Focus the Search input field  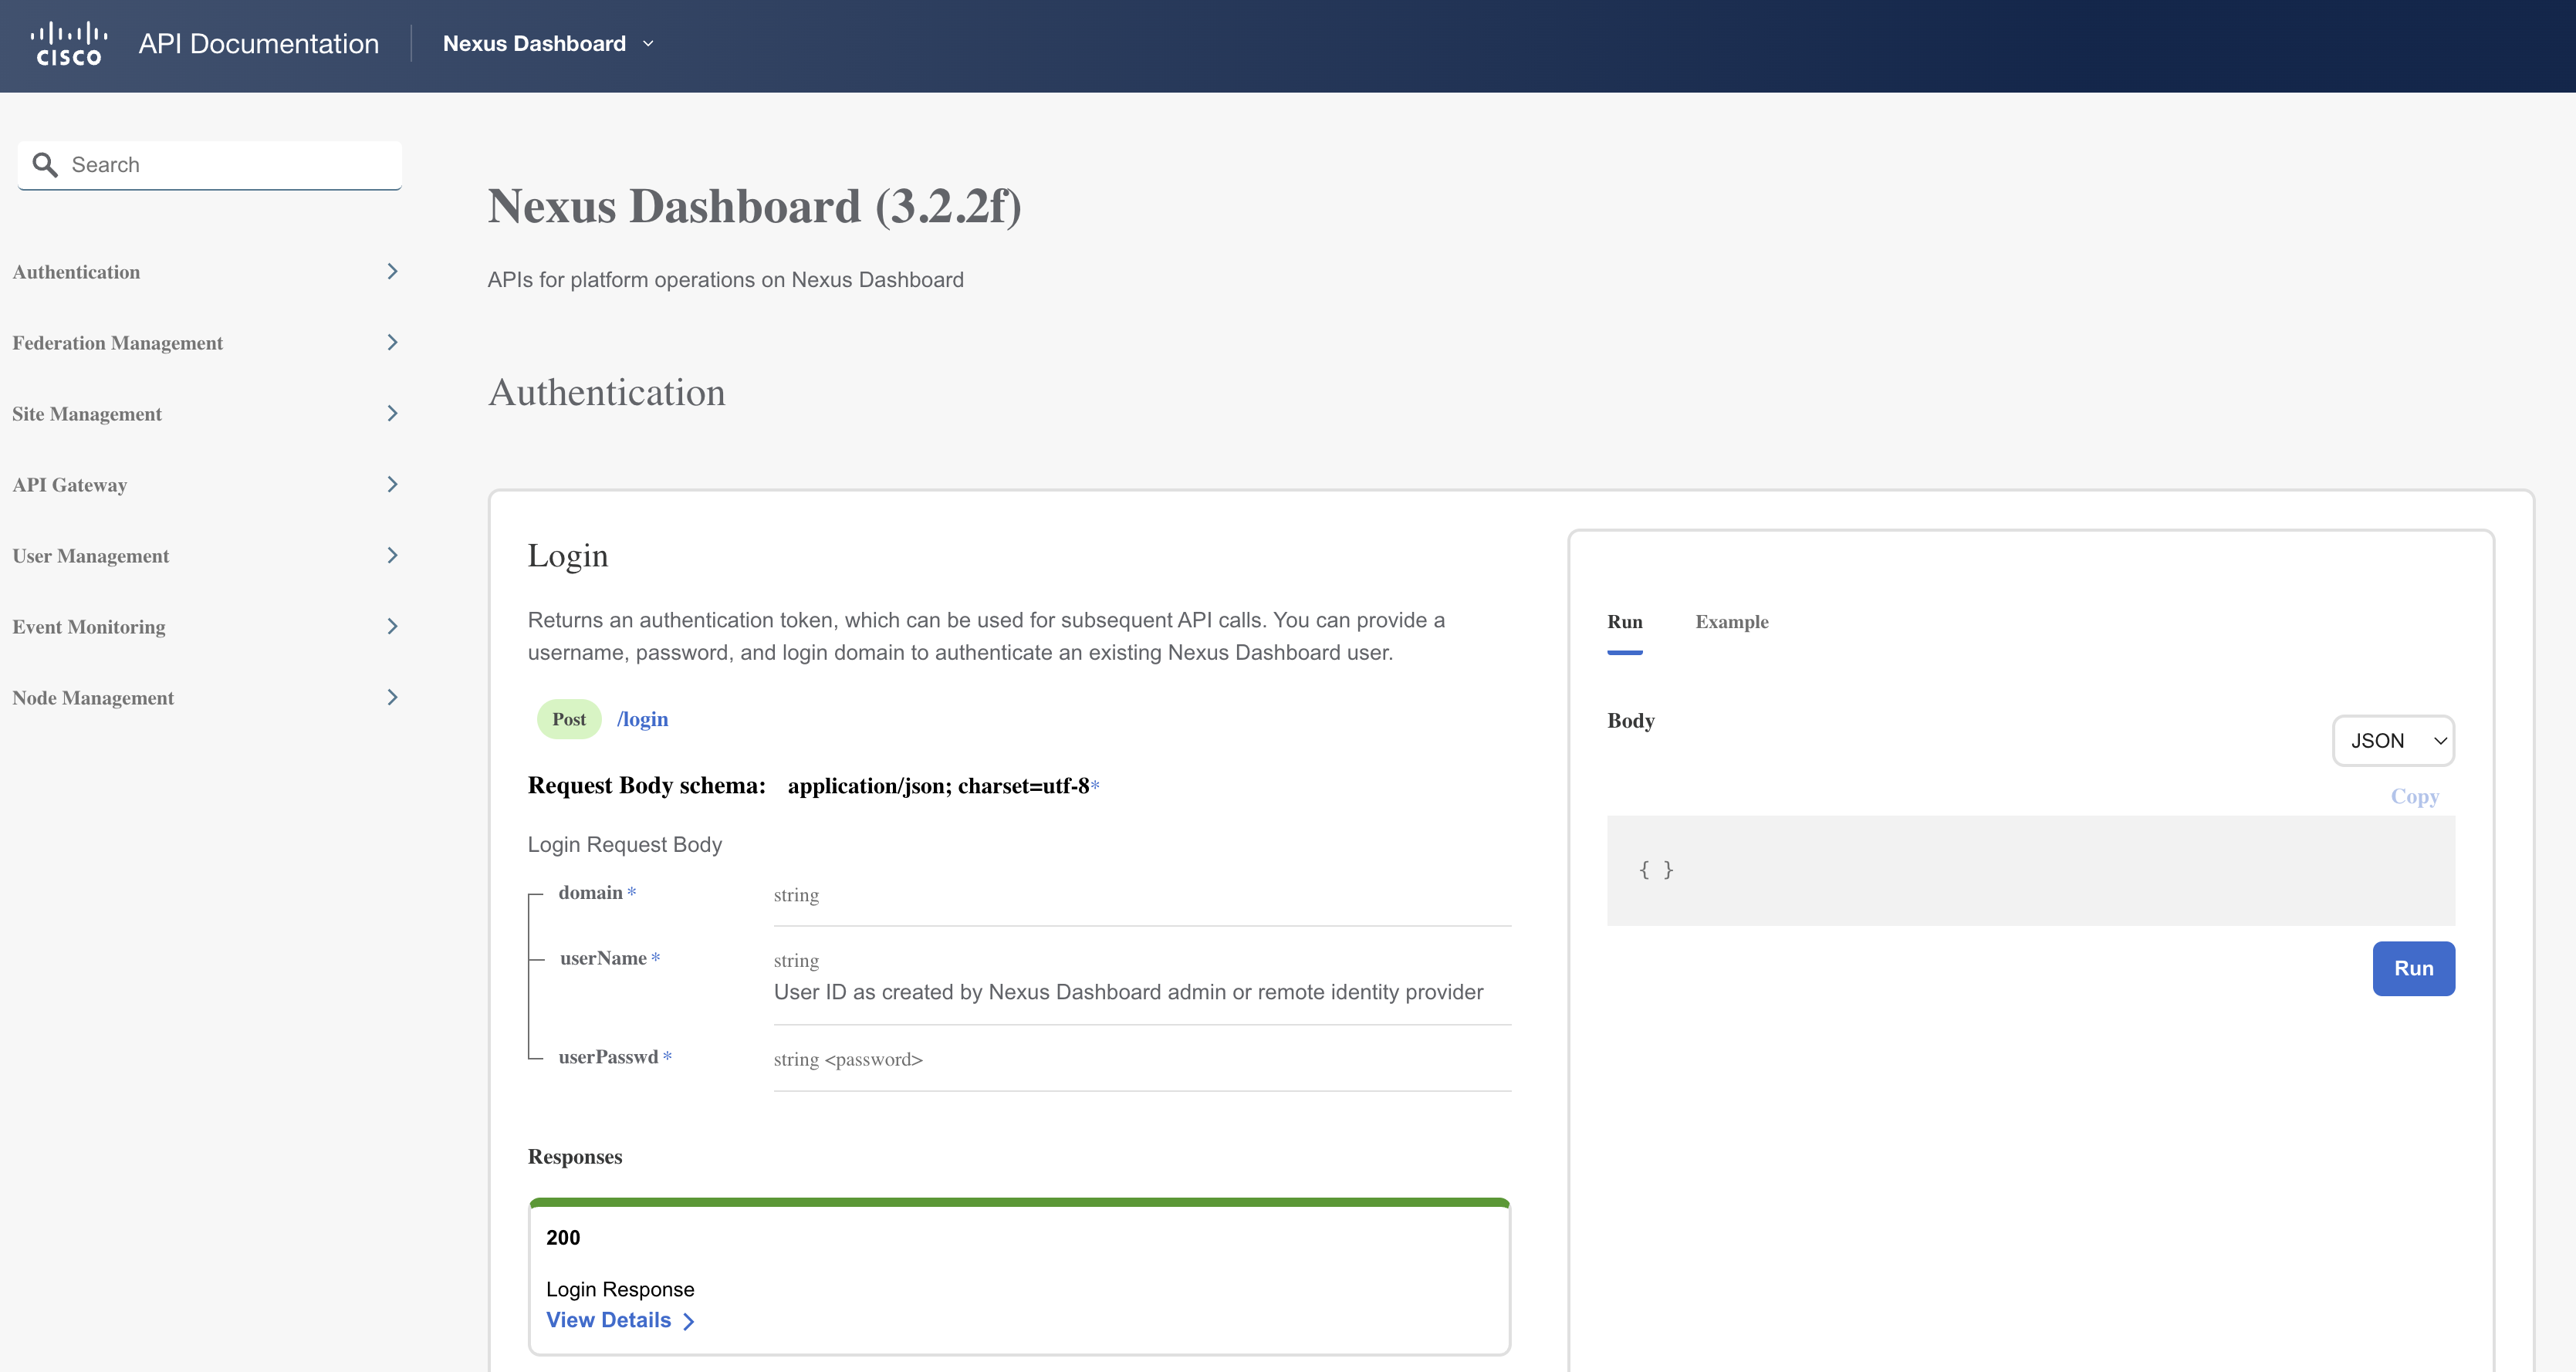click(x=210, y=165)
